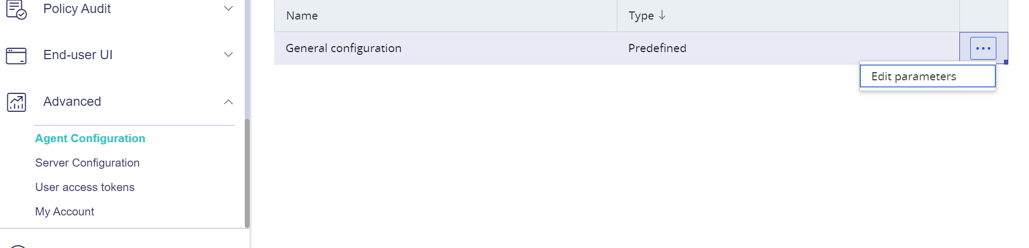Click the sidebar vertical scrollbar
The image size is (1029, 248).
247,173
